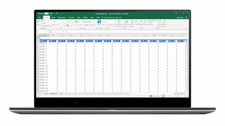
Task: Click the Save icon in the title bar
Action: point(51,14)
